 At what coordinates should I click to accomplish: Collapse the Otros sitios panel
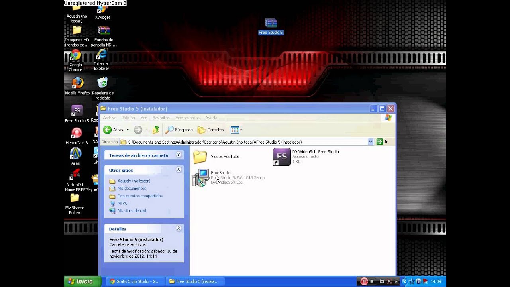pos(178,170)
